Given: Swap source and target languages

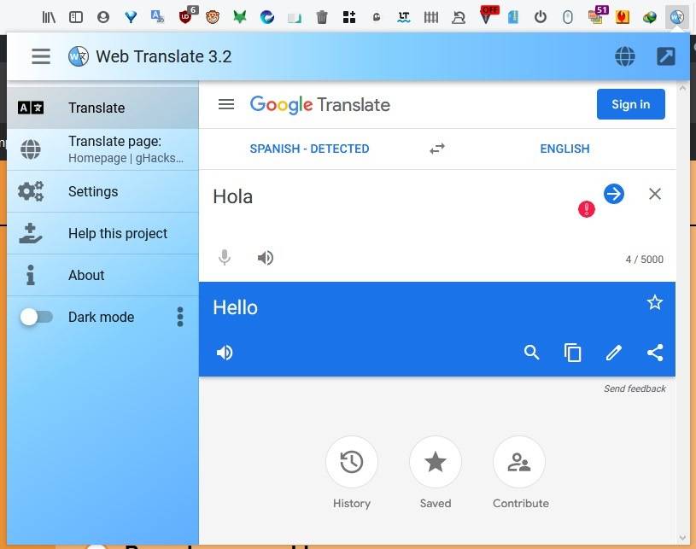Looking at the screenshot, I should click(437, 149).
